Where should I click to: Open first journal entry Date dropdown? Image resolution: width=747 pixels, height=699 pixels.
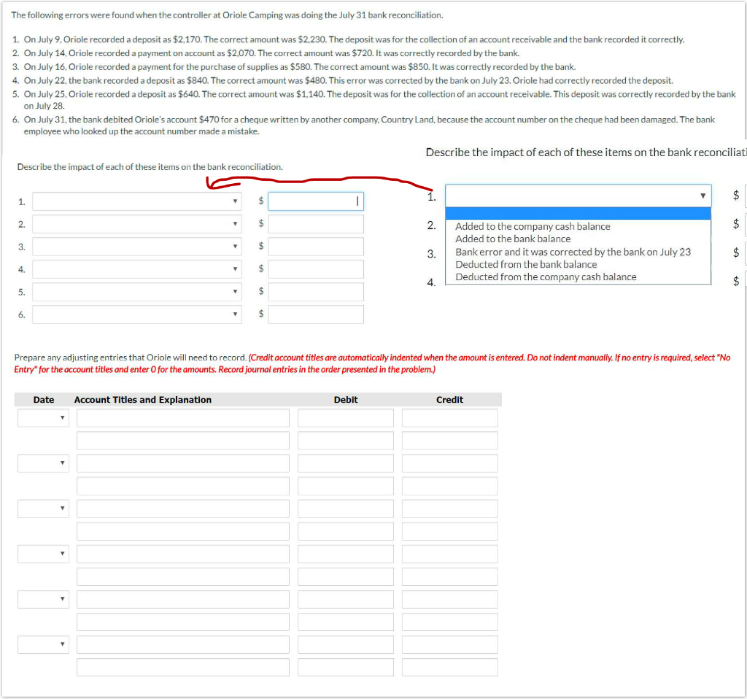pyautogui.click(x=43, y=418)
